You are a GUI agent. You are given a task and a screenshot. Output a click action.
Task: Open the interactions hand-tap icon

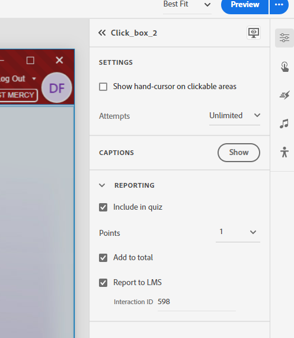point(285,67)
